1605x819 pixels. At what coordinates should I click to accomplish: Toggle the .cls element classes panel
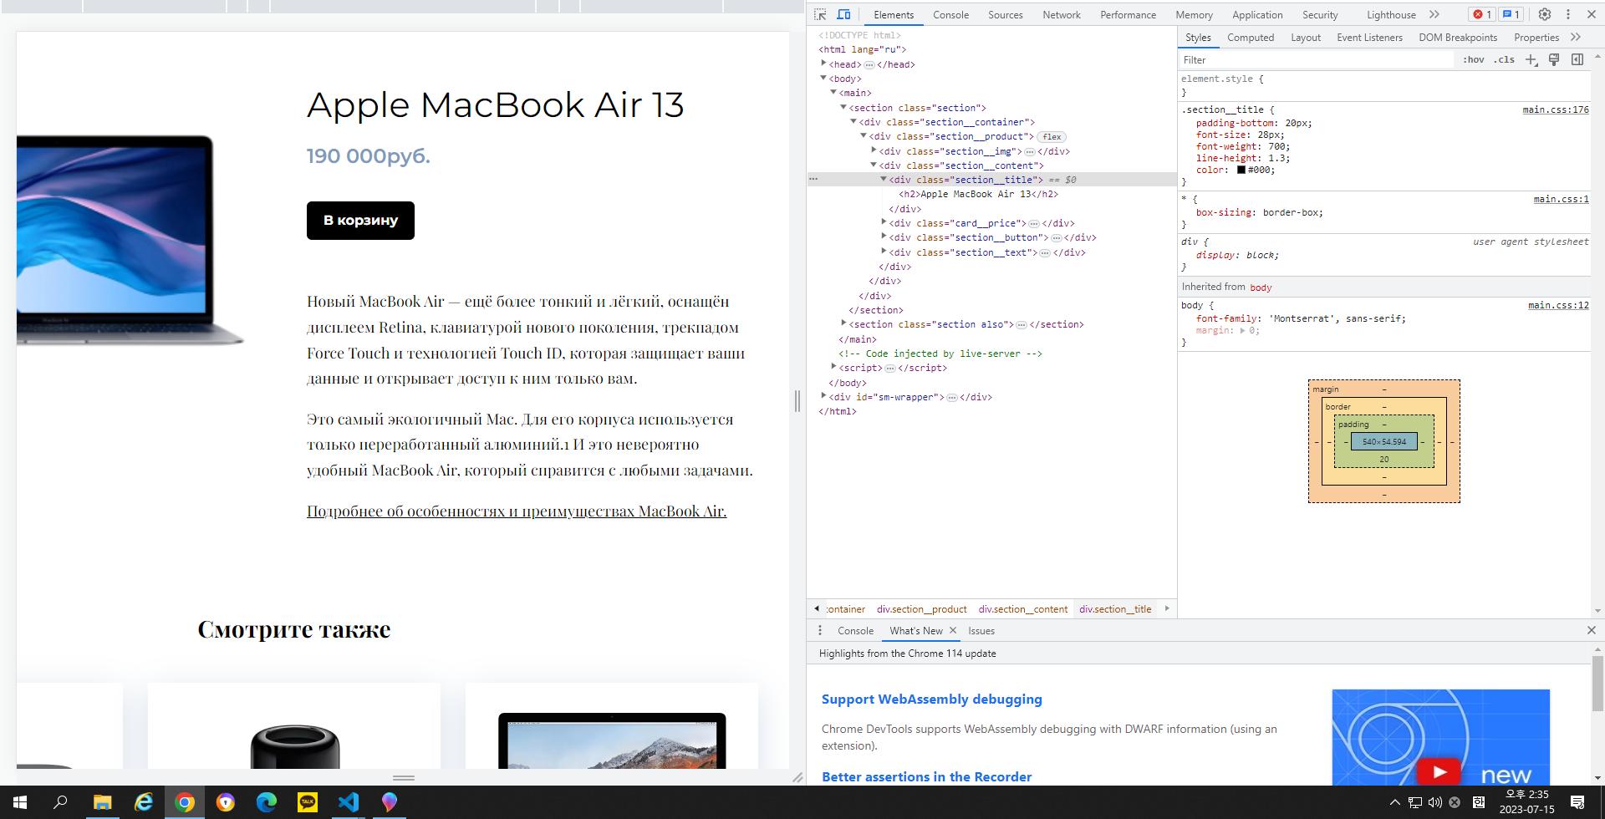(1504, 59)
